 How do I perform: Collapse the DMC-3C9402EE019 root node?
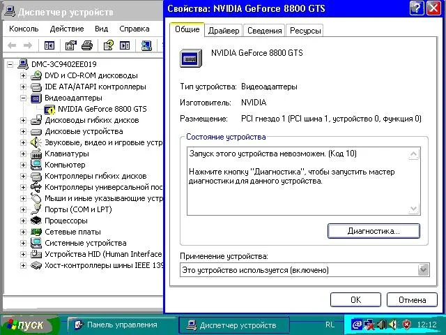pos(10,64)
